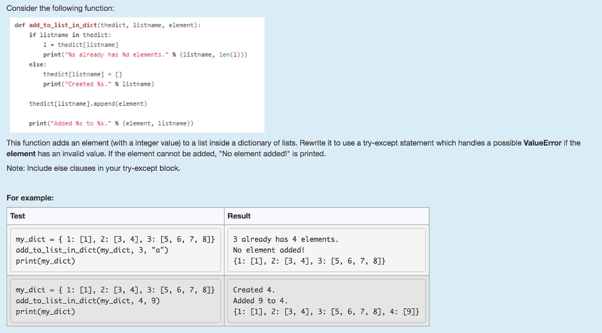Click the function name add_to_list_in_dict in code
Viewport: 602px width, 333px height.
[x=63, y=25]
